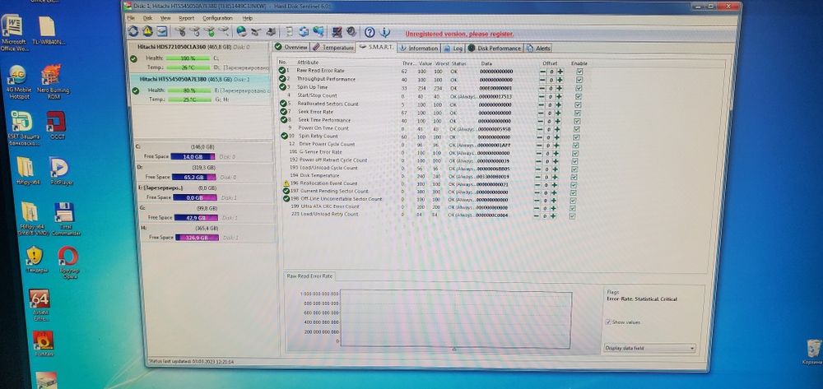Sort by the Worst column header
823x389 pixels.
pyautogui.click(x=442, y=63)
